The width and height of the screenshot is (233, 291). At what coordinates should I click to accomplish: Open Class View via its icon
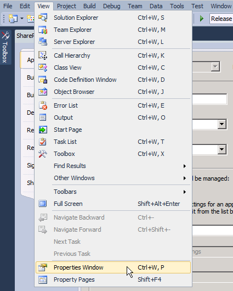(x=43, y=68)
